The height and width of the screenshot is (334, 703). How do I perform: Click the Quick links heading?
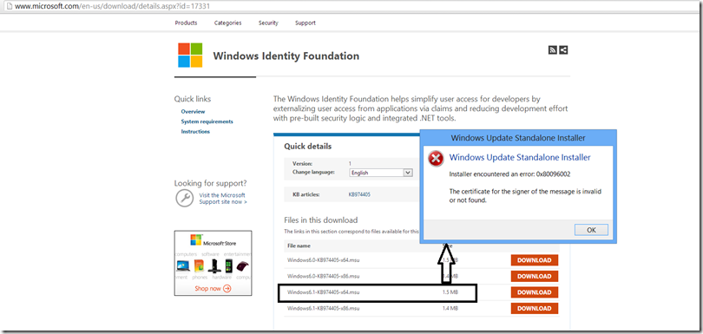[x=193, y=99]
